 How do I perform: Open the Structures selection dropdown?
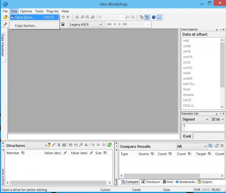click(x=37, y=145)
